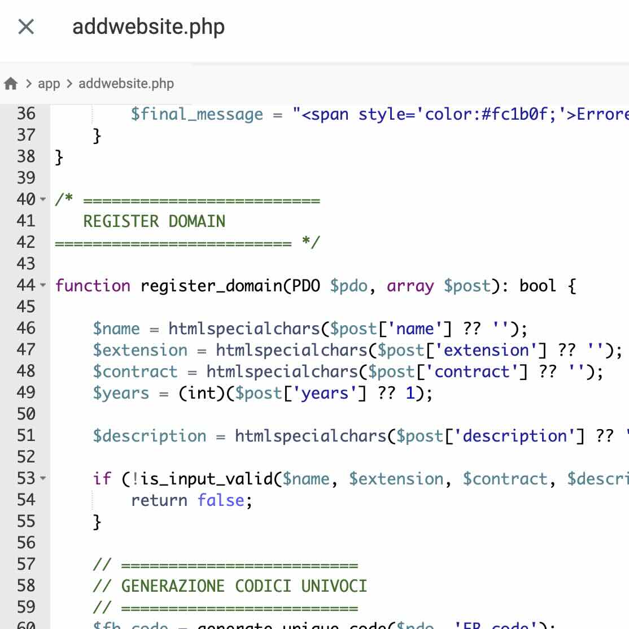Fold the register_domain function at line 44
Image resolution: width=629 pixels, height=629 pixels.
[43, 285]
